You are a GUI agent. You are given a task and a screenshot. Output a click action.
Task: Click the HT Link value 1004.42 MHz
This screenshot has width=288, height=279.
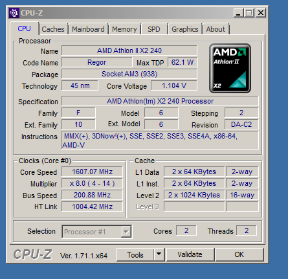[x=92, y=206]
